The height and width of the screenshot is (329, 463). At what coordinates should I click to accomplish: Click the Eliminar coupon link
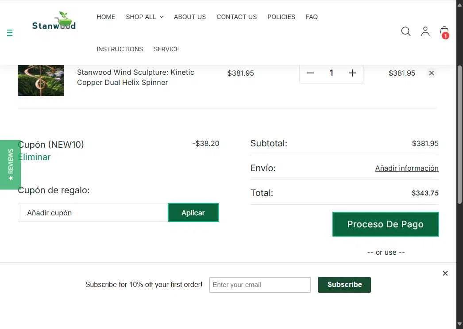pyautogui.click(x=34, y=157)
